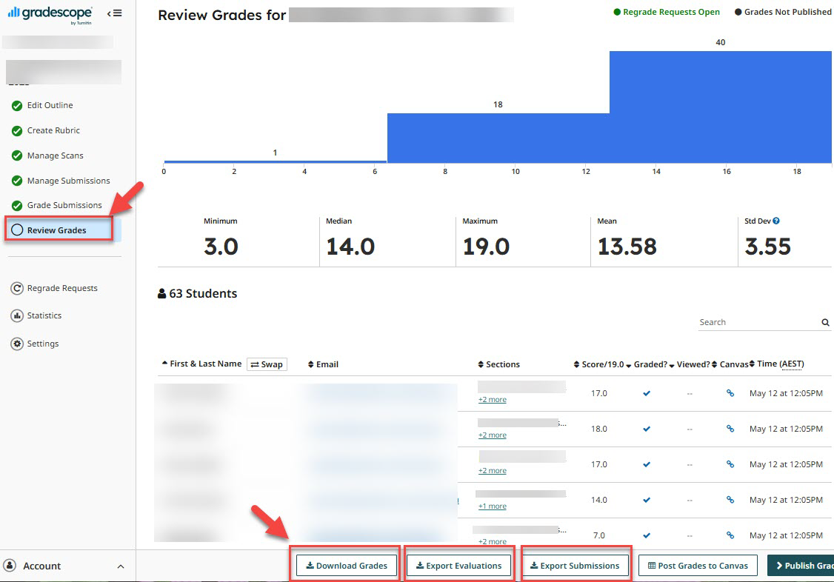Screen dimensions: 834x582
Task: Click the Create Rubric green check icon
Action: click(17, 131)
